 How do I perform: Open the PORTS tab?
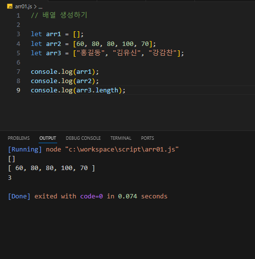coord(148,138)
